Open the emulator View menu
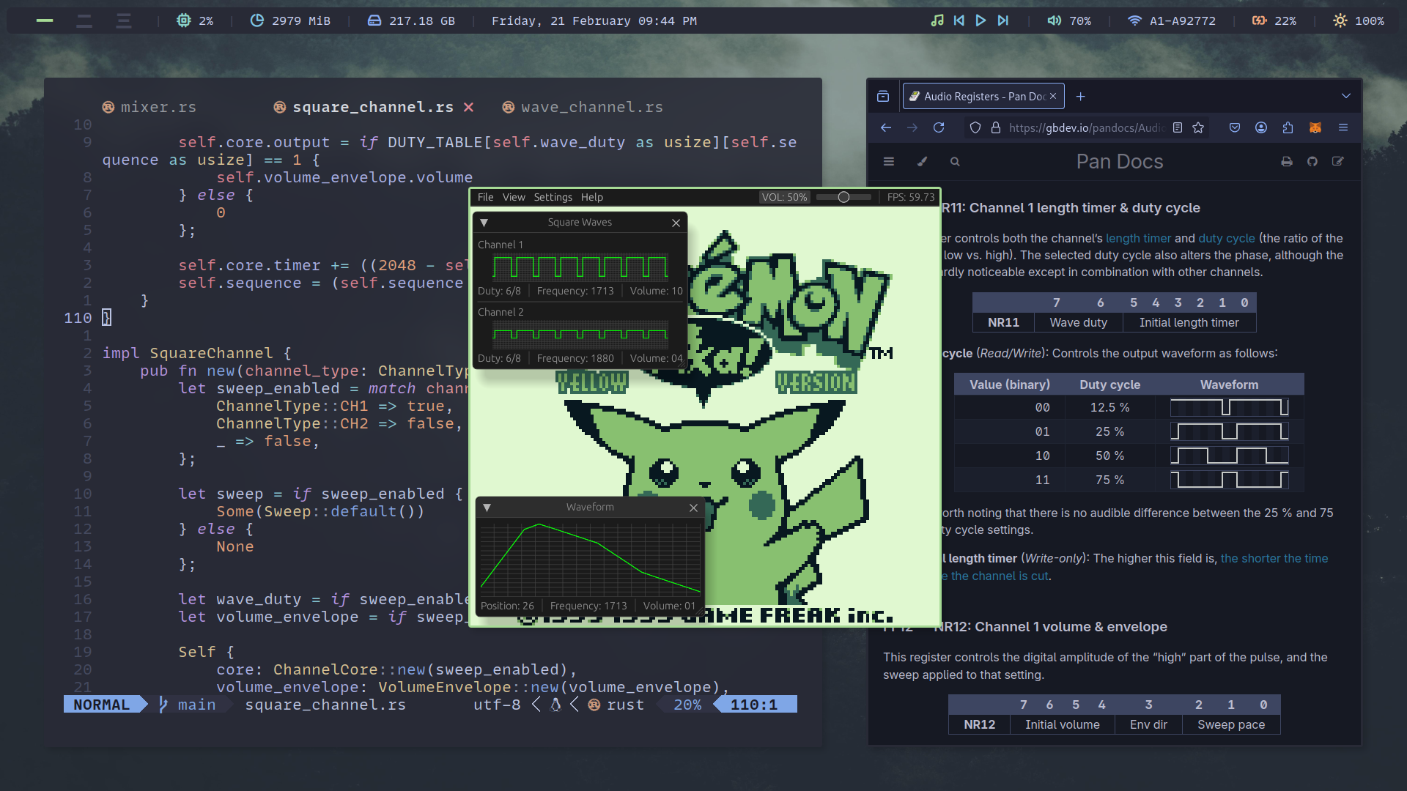 click(514, 197)
